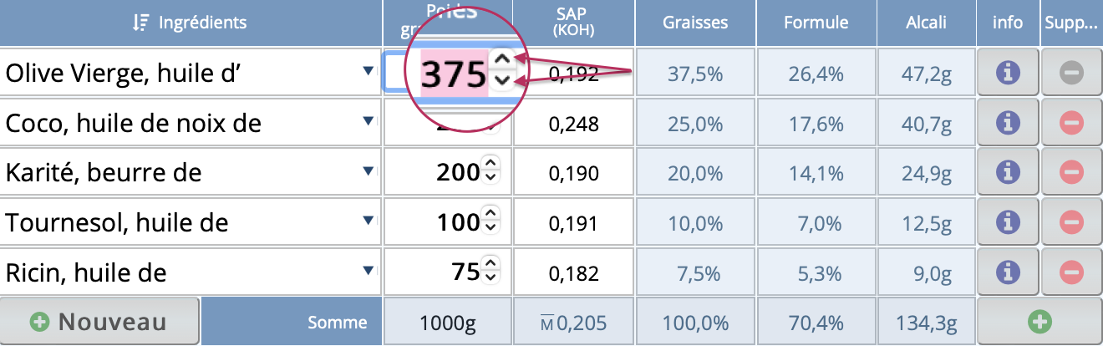
Task: Add a row with the green plus button
Action: coord(1039,322)
